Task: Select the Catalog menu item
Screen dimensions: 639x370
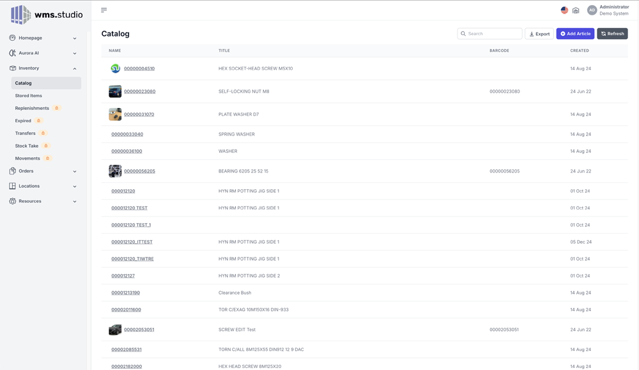Action: (x=24, y=83)
